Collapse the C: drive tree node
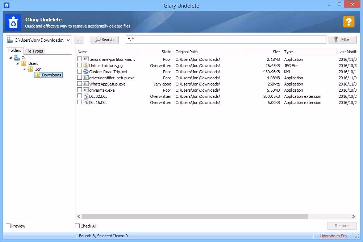Image resolution: width=363 pixels, height=242 pixels. click(11, 58)
